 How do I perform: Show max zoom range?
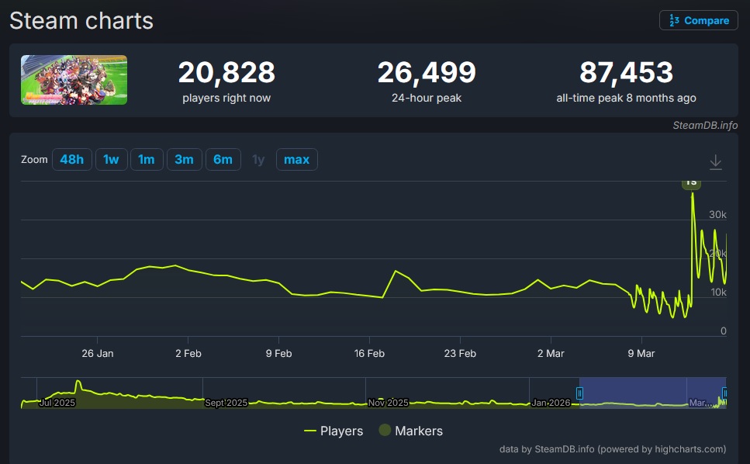click(296, 159)
